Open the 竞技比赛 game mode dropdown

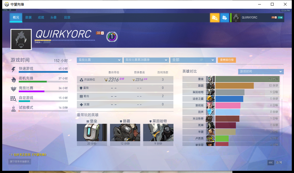point(100,60)
